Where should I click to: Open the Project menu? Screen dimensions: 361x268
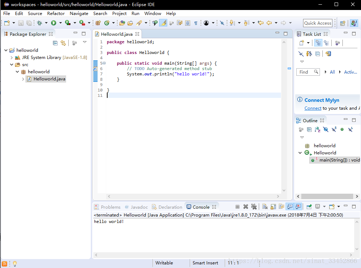(x=119, y=14)
